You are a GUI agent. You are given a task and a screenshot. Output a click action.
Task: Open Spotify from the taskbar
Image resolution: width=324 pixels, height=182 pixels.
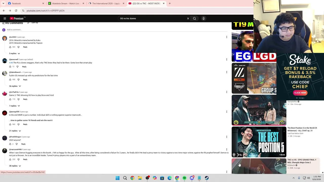coord(185,178)
